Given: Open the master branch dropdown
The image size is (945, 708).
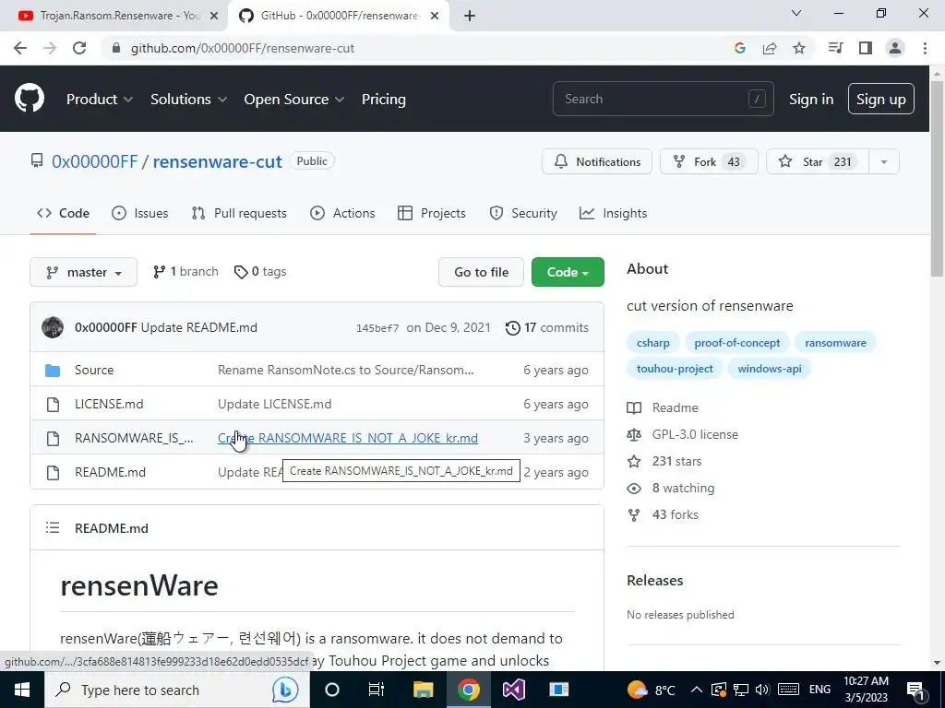Looking at the screenshot, I should pos(84,272).
